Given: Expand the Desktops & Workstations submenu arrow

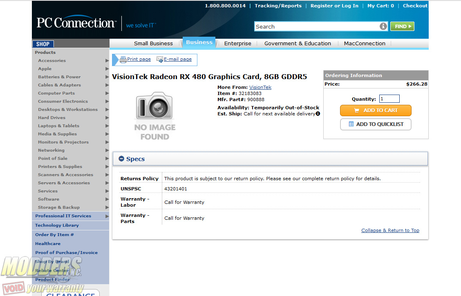Looking at the screenshot, I should click(x=107, y=110).
